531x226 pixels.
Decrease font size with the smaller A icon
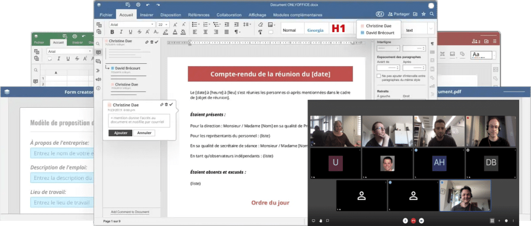[184, 25]
